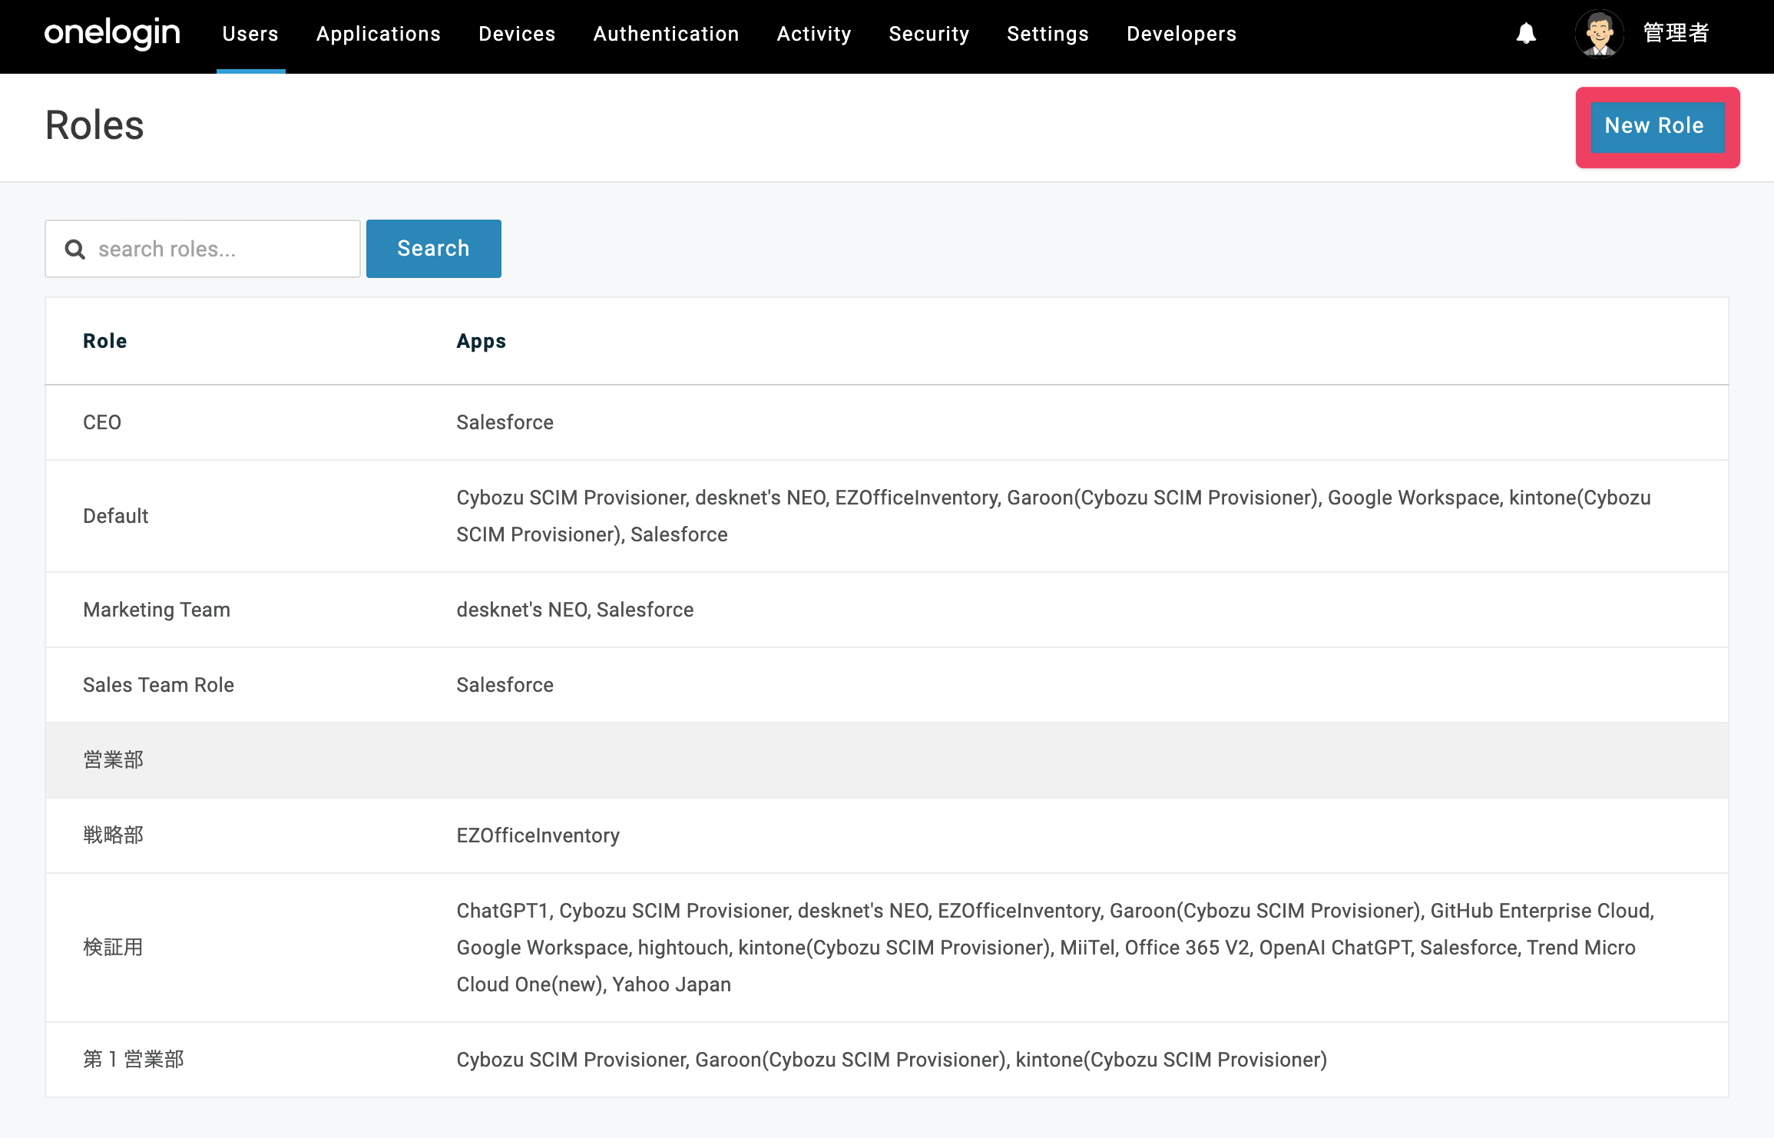This screenshot has height=1138, width=1774.
Task: Open the Users menu
Action: tap(250, 34)
